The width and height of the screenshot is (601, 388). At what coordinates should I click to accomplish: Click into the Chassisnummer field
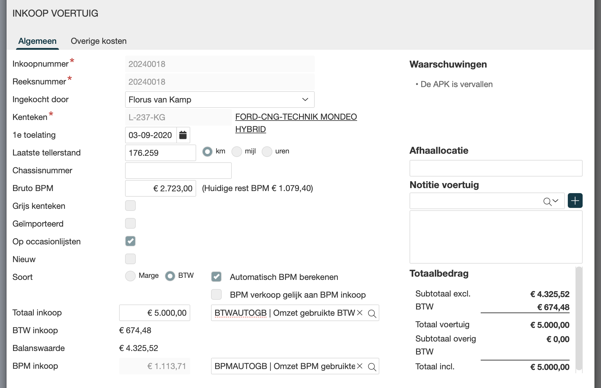178,171
